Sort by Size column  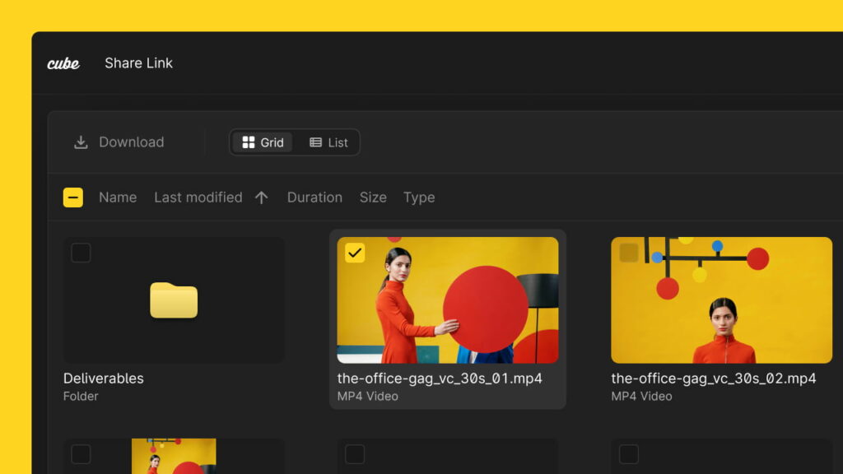tap(373, 197)
